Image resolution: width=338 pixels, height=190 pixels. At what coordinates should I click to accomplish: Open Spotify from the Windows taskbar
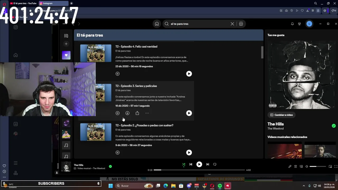tap(220, 186)
